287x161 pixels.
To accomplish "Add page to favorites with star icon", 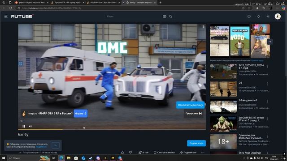I will (x=249, y=8).
